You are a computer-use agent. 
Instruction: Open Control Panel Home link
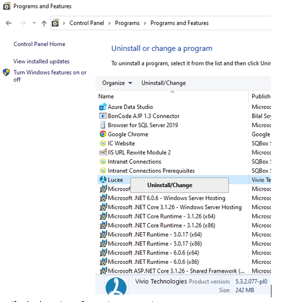tap(39, 44)
